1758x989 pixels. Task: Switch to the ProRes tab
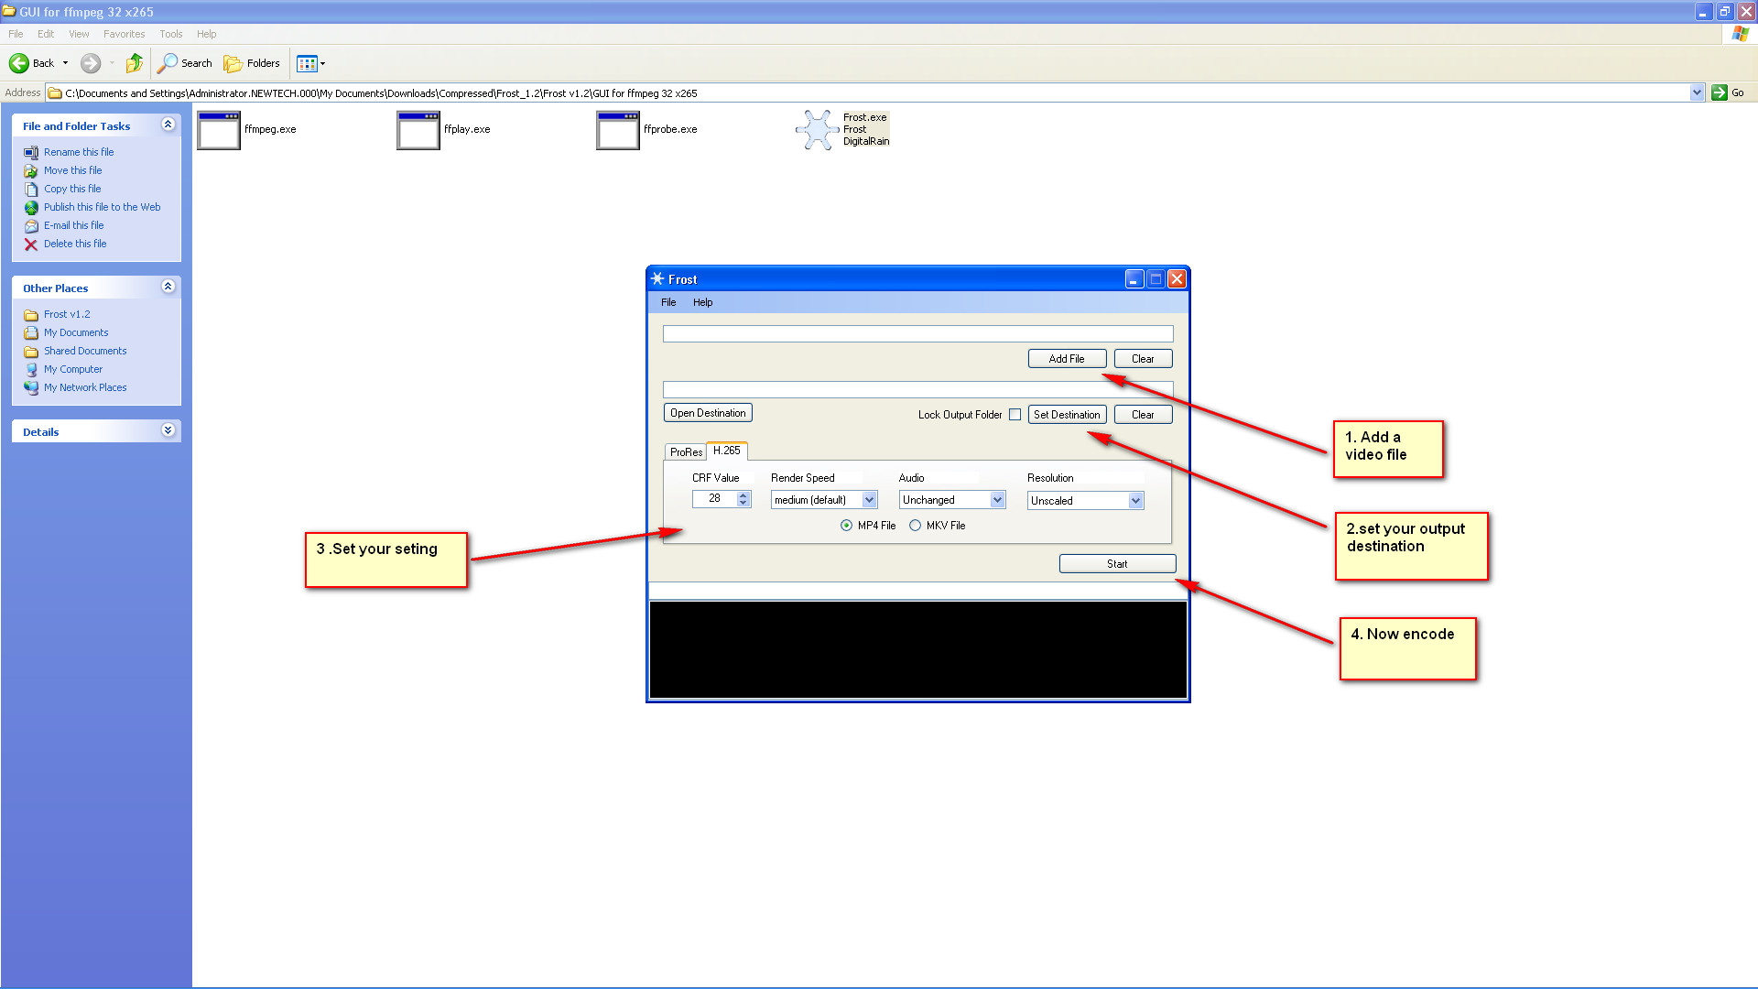[686, 451]
